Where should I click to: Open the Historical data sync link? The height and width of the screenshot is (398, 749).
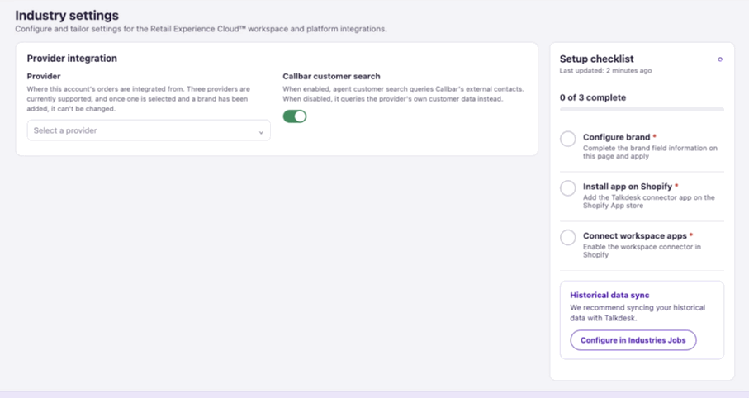click(x=609, y=296)
